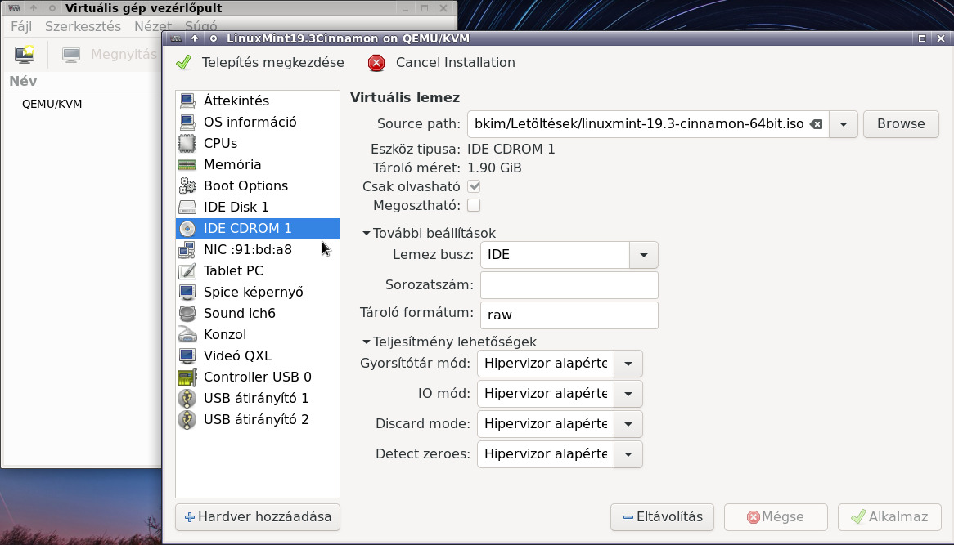Open IO mód dropdown
This screenshot has width=954, height=545.
pyautogui.click(x=628, y=394)
